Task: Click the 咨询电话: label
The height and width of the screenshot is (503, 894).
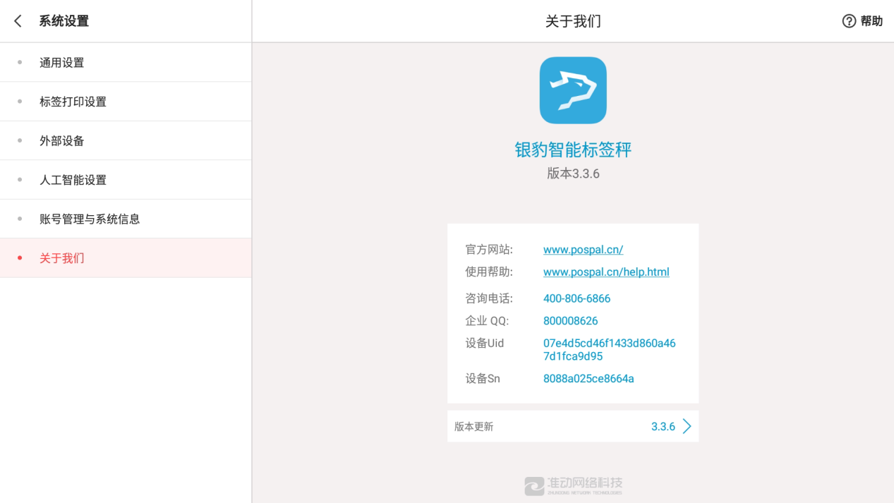Action: point(489,298)
